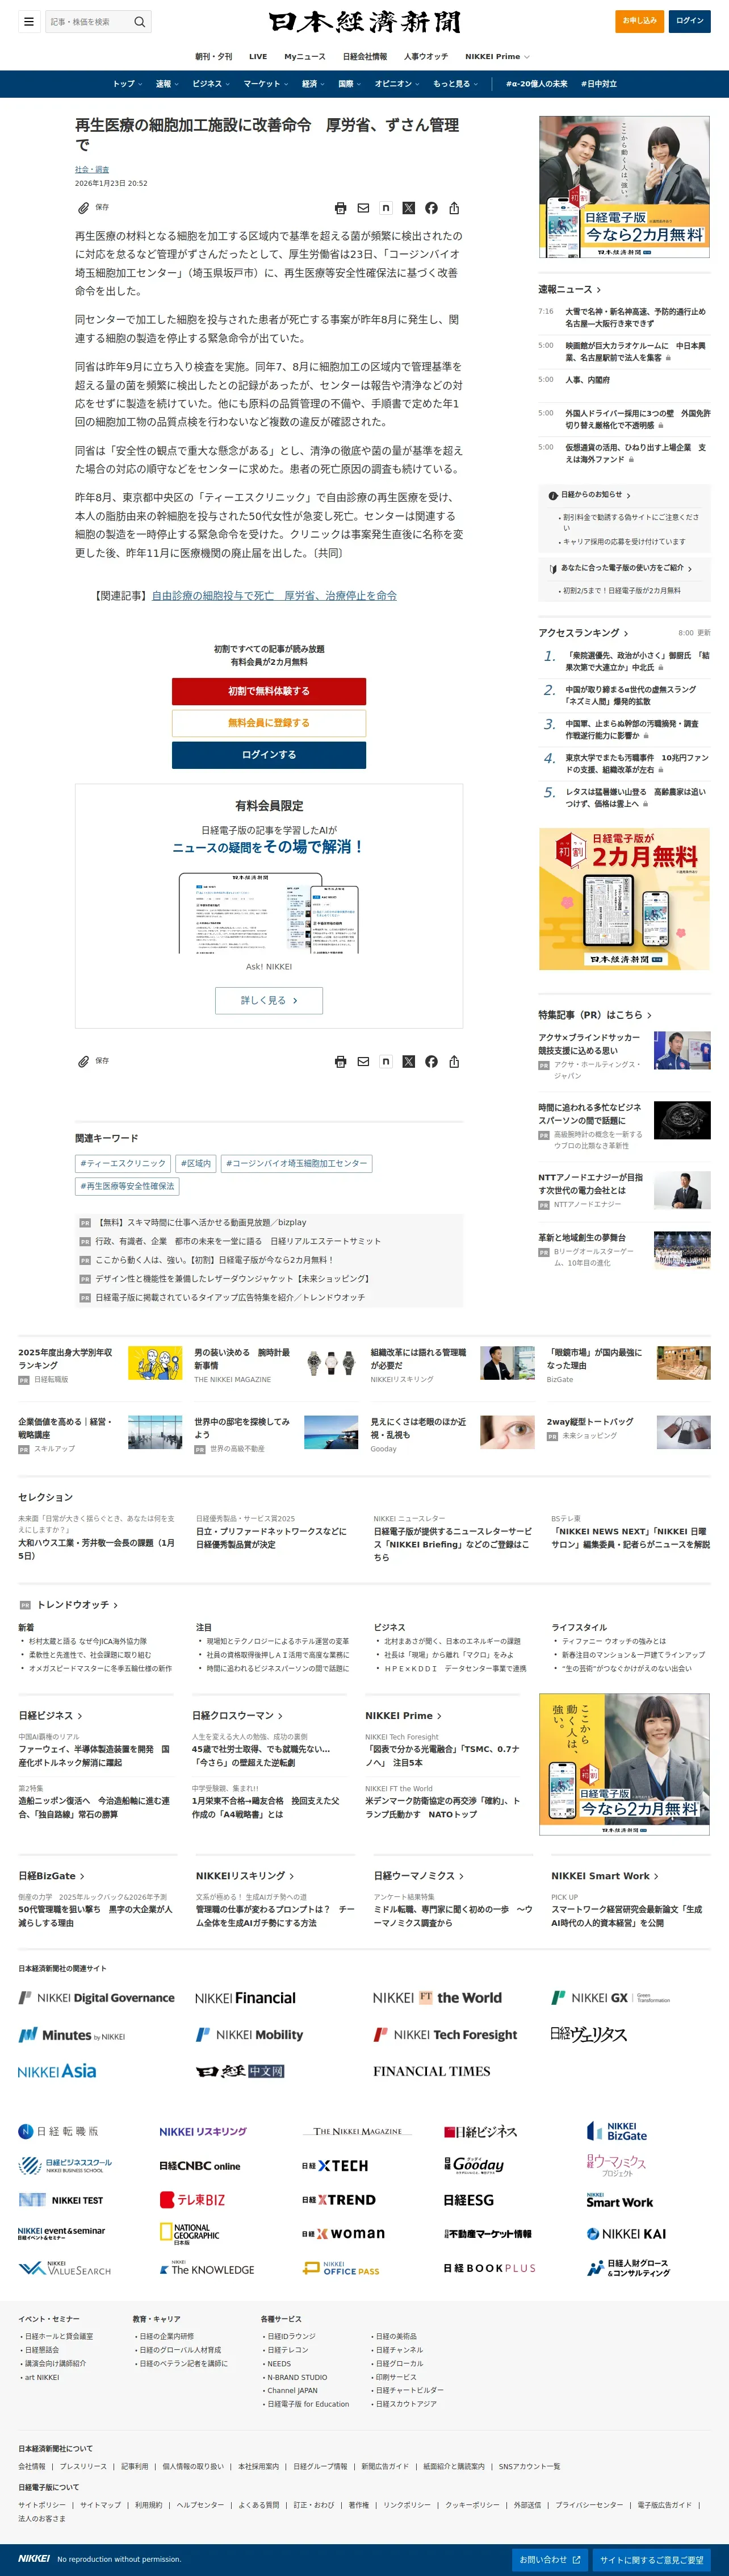Click the 詳しく見る button
The height and width of the screenshot is (2576, 729).
[269, 1000]
